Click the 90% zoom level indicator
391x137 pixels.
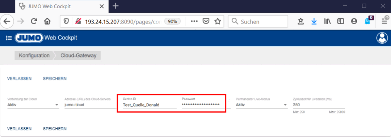point(172,21)
